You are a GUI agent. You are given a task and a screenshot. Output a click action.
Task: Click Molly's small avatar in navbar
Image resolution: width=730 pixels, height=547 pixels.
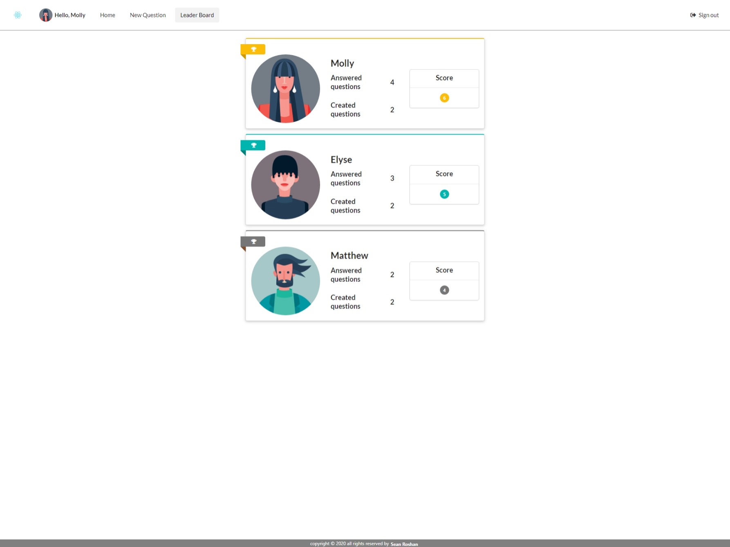coord(45,15)
